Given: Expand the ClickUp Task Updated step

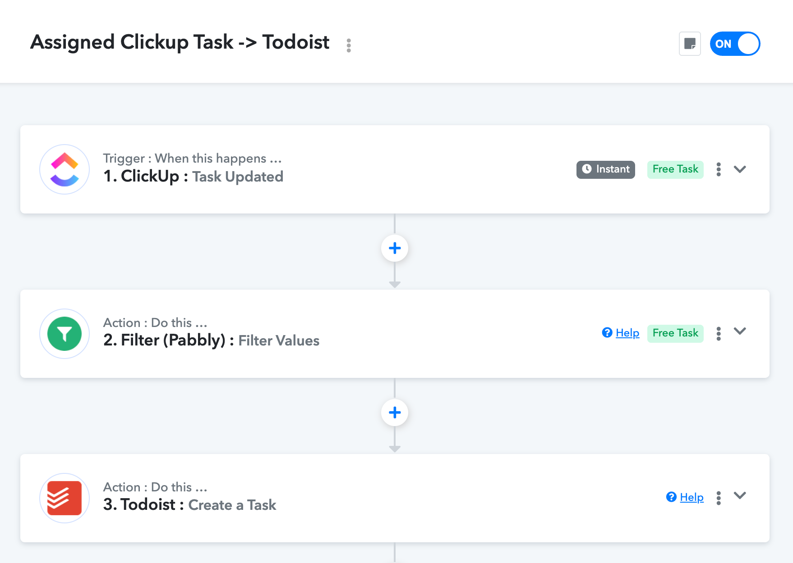Looking at the screenshot, I should 740,169.
